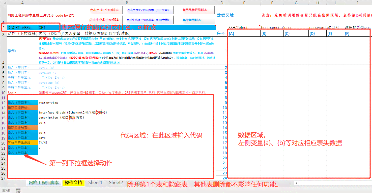Select row 23 header

click(4, 158)
